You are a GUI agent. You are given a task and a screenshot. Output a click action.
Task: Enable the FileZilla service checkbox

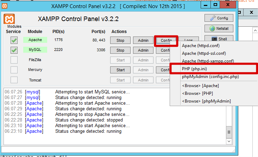tap(14, 60)
